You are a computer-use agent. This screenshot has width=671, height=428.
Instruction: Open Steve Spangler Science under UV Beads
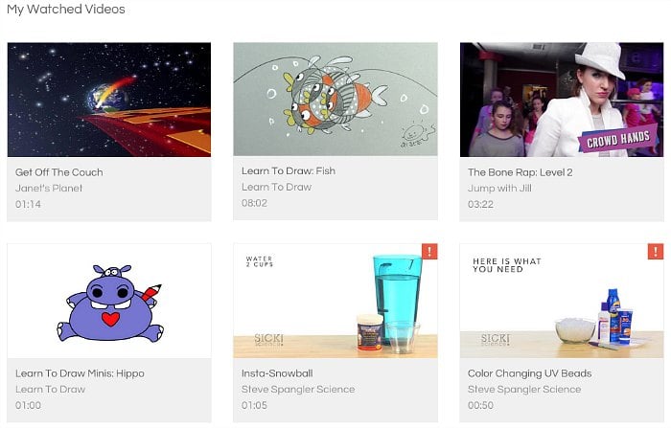click(x=524, y=389)
